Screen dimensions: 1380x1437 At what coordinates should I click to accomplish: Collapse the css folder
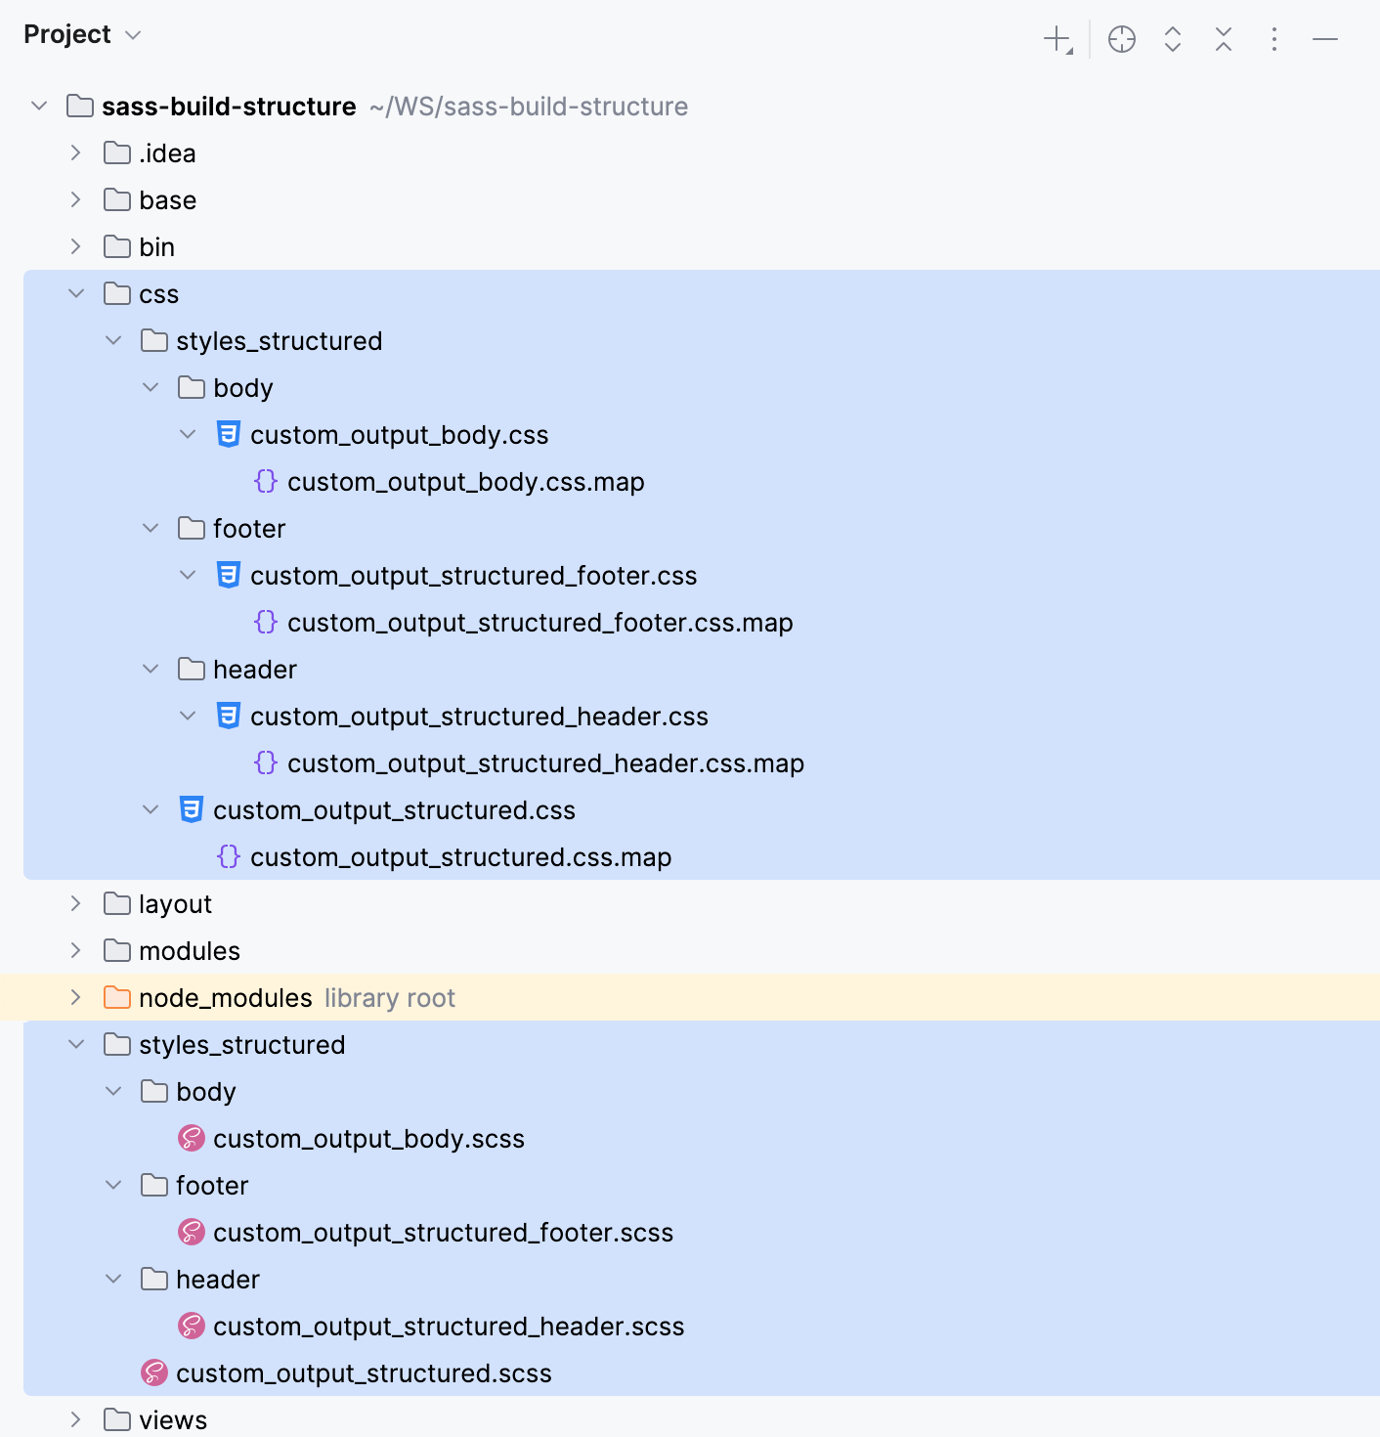tap(76, 293)
